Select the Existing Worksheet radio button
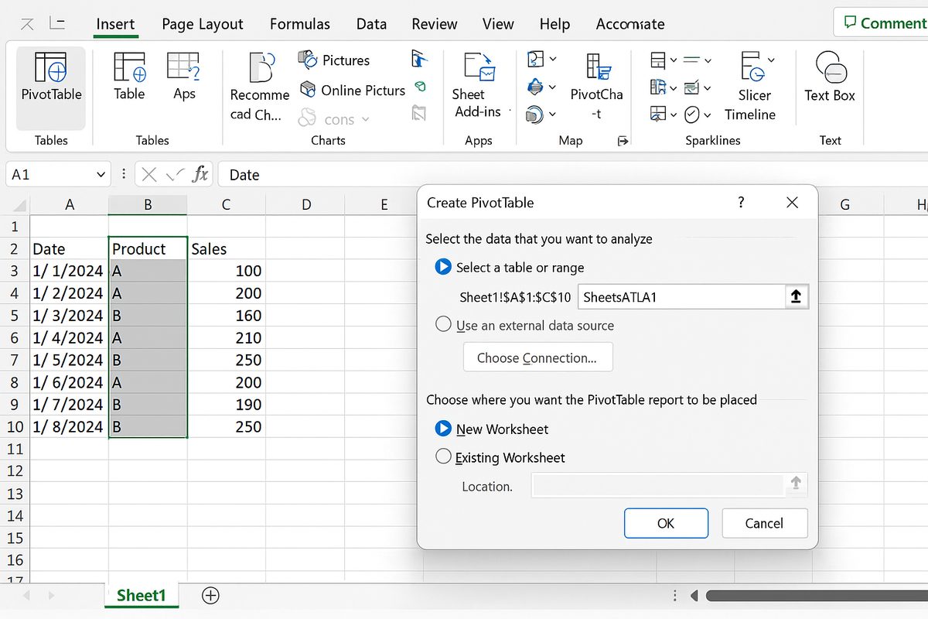 443,457
